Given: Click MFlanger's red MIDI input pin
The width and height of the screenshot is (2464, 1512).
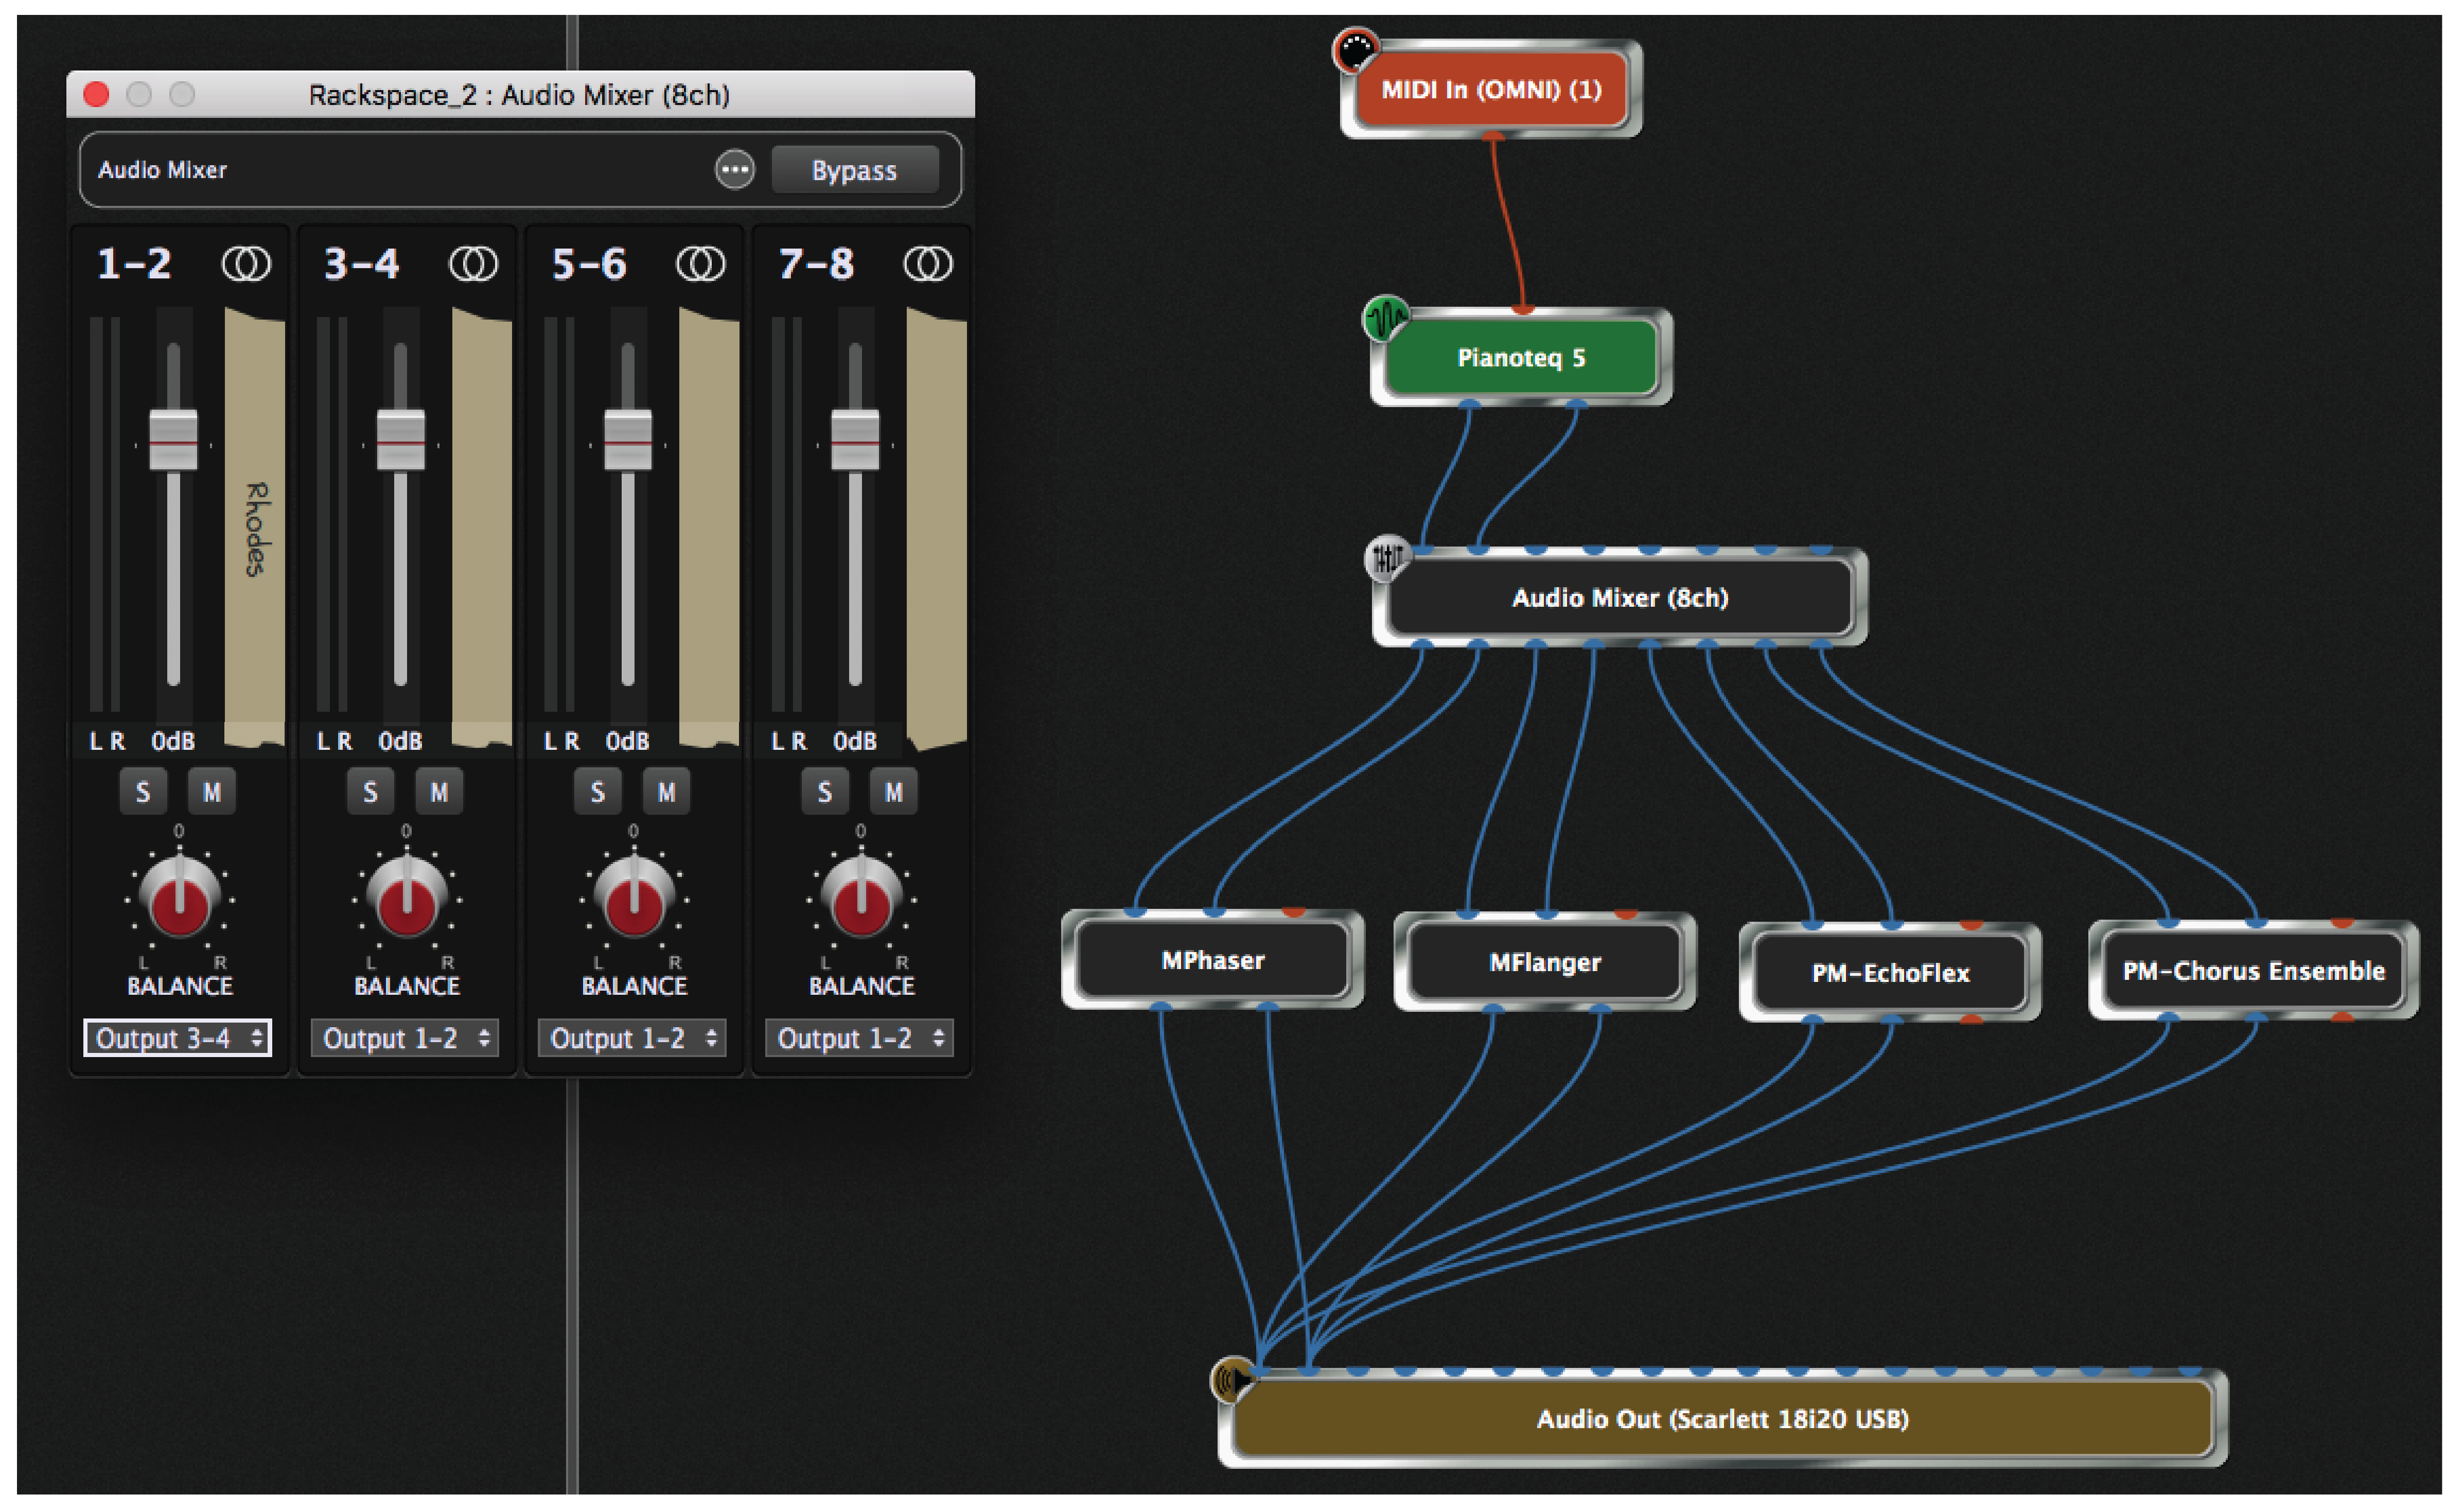Looking at the screenshot, I should 1626,914.
